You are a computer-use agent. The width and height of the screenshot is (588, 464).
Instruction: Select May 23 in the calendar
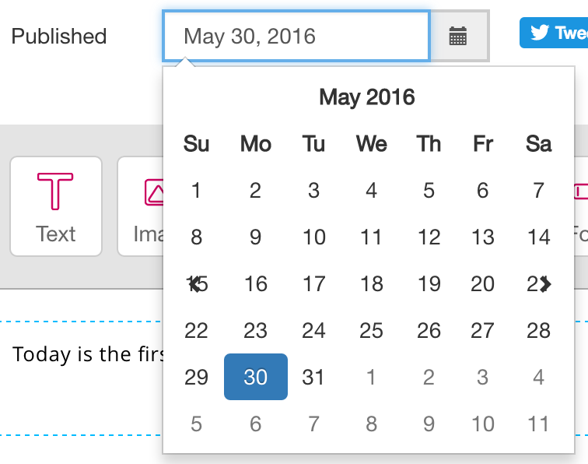256,330
